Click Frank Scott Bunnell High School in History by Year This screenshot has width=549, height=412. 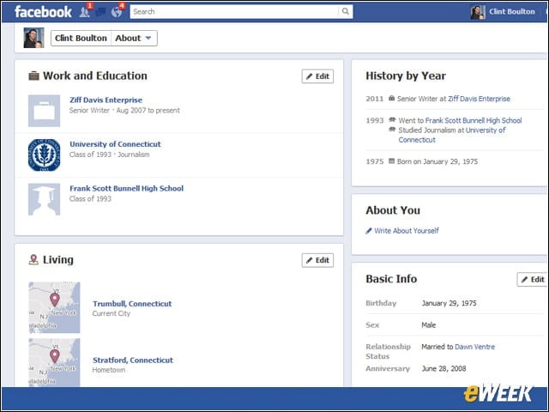tap(474, 120)
